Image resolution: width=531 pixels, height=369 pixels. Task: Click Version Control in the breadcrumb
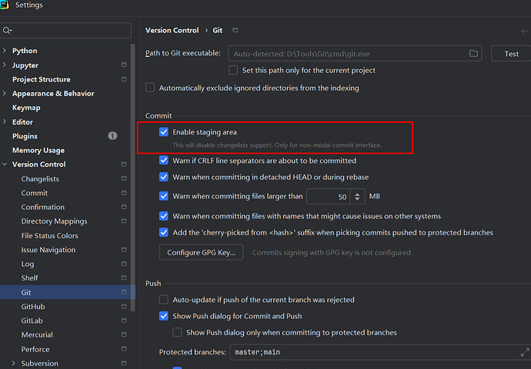pyautogui.click(x=172, y=30)
